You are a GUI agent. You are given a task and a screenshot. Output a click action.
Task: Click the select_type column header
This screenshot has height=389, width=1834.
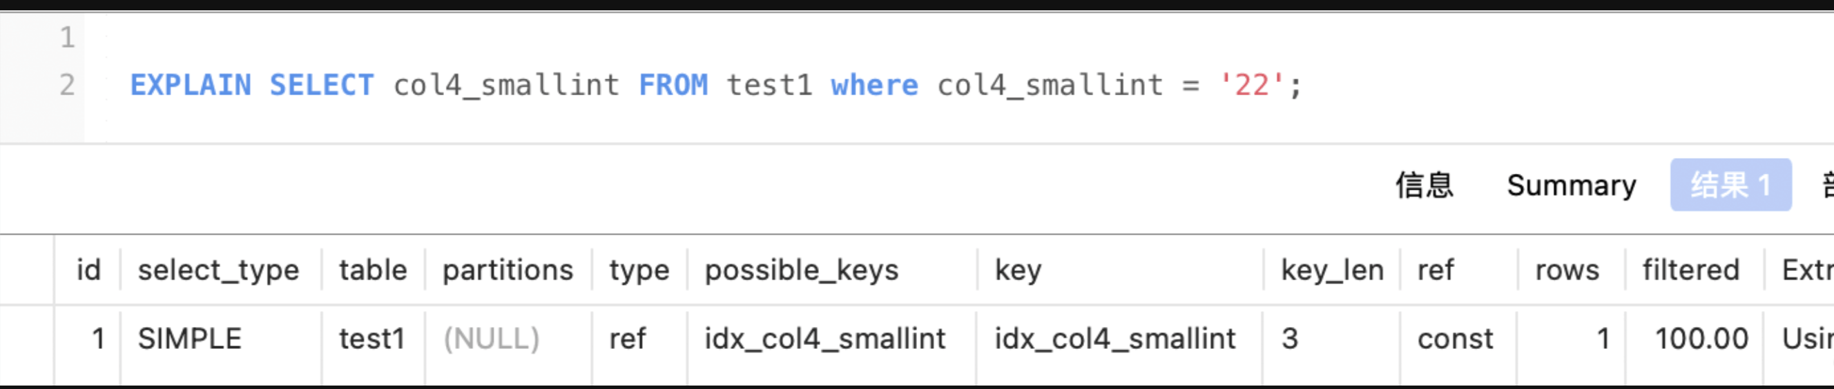coord(219,270)
